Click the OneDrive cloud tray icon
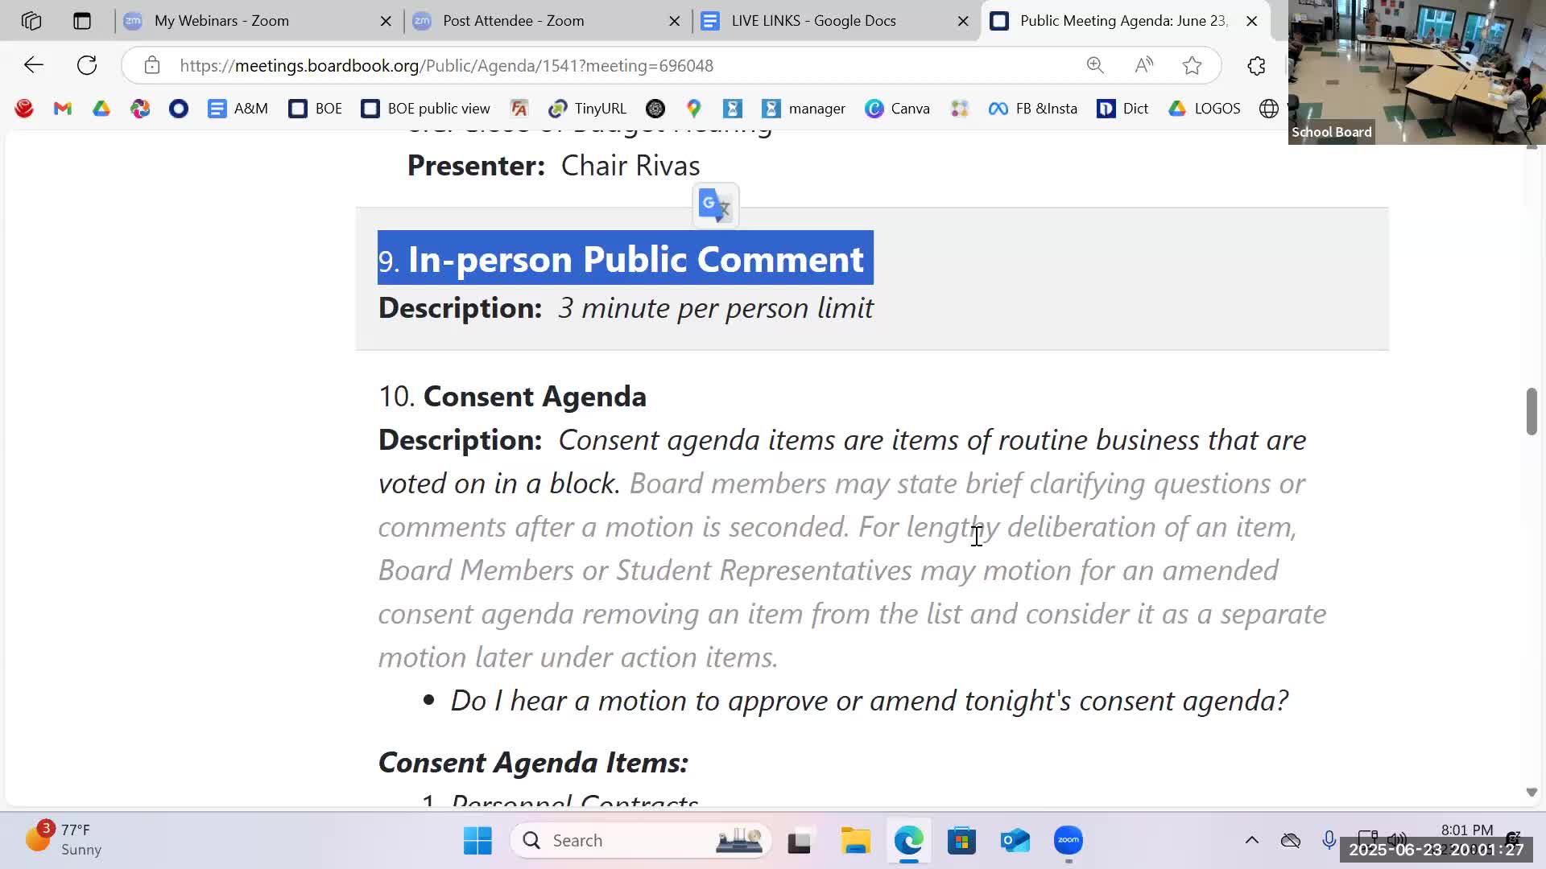This screenshot has height=869, width=1546. pos(1291,840)
